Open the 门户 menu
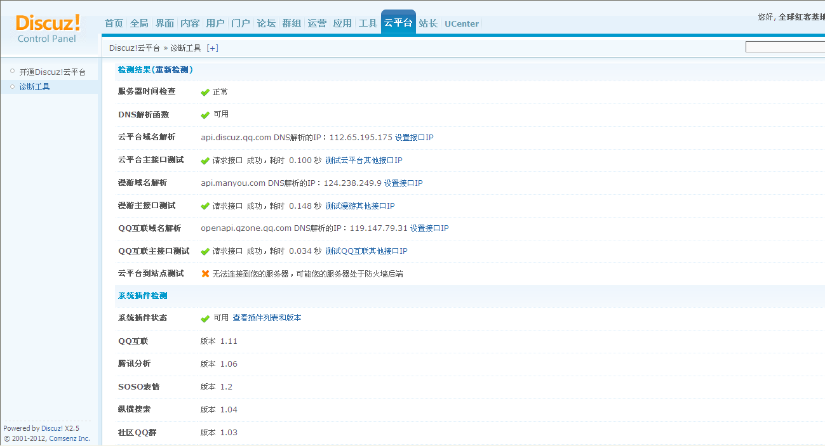 tap(241, 23)
